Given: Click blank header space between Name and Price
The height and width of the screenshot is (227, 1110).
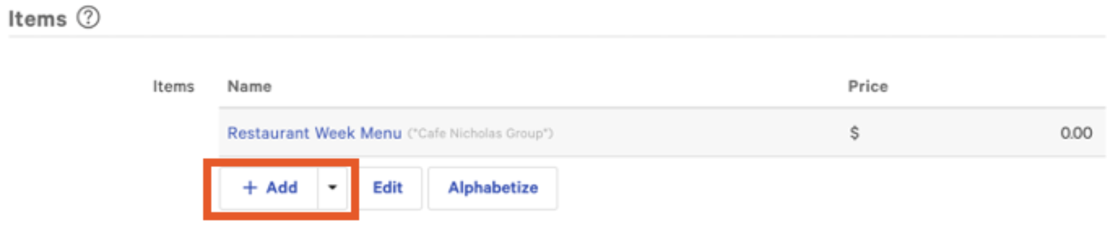Looking at the screenshot, I should [555, 87].
